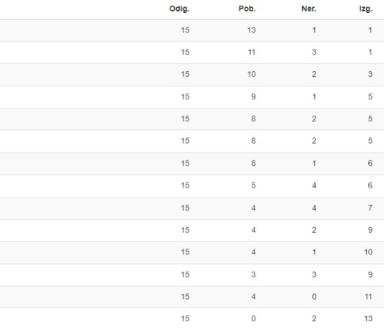Image resolution: width=384 pixels, height=332 pixels.
Task: Click the Odig. column header
Action: tap(179, 9)
